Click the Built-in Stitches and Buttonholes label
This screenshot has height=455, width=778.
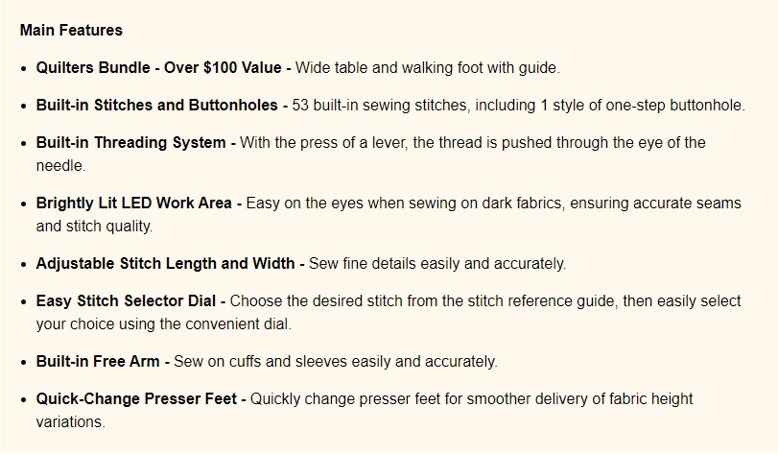coord(156,106)
